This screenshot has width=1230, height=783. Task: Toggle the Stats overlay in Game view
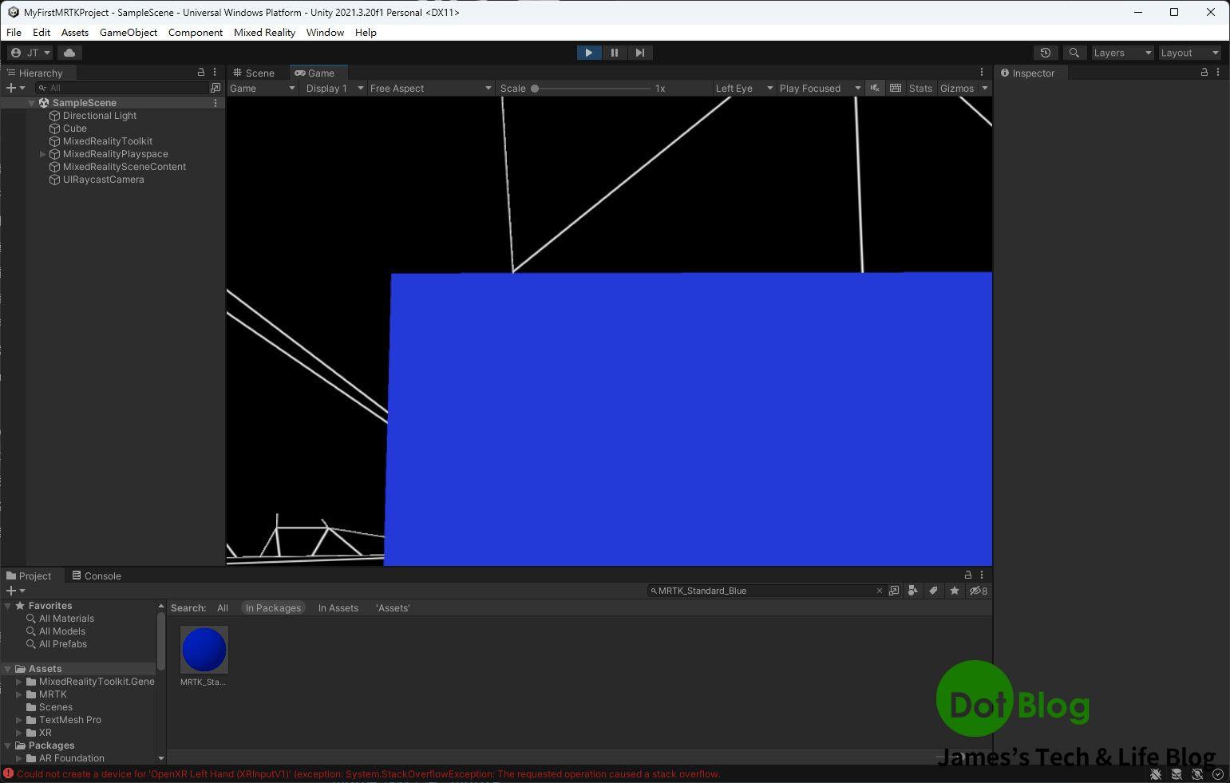tap(920, 88)
